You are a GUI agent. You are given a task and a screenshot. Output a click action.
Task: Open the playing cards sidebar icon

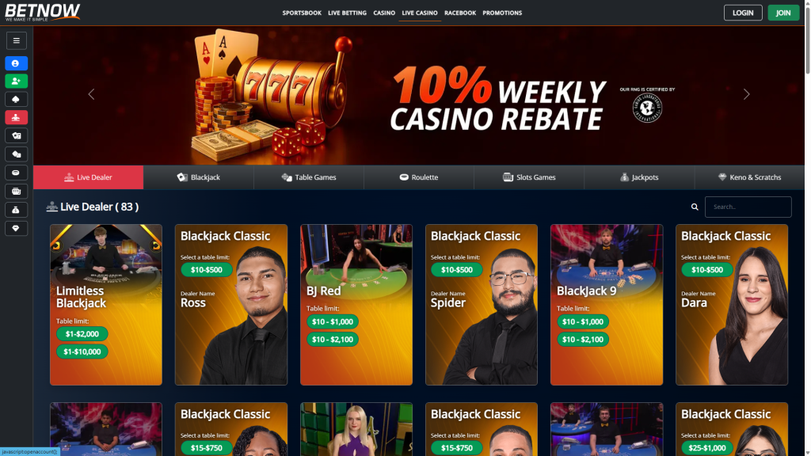click(x=16, y=135)
